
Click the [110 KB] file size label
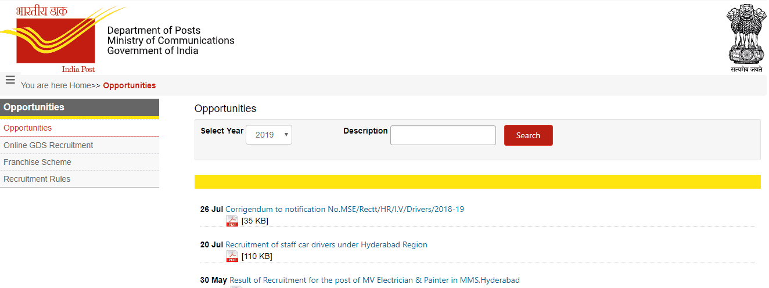pos(257,256)
